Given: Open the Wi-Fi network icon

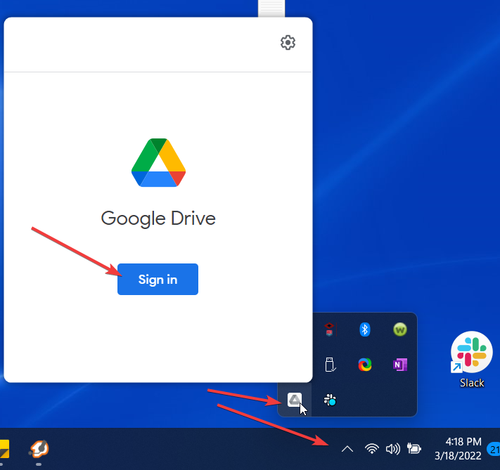Looking at the screenshot, I should tap(371, 449).
